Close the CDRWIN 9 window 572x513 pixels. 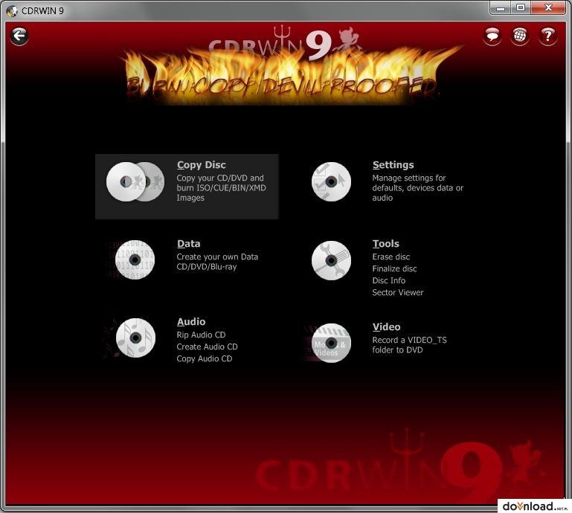pyautogui.click(x=548, y=8)
